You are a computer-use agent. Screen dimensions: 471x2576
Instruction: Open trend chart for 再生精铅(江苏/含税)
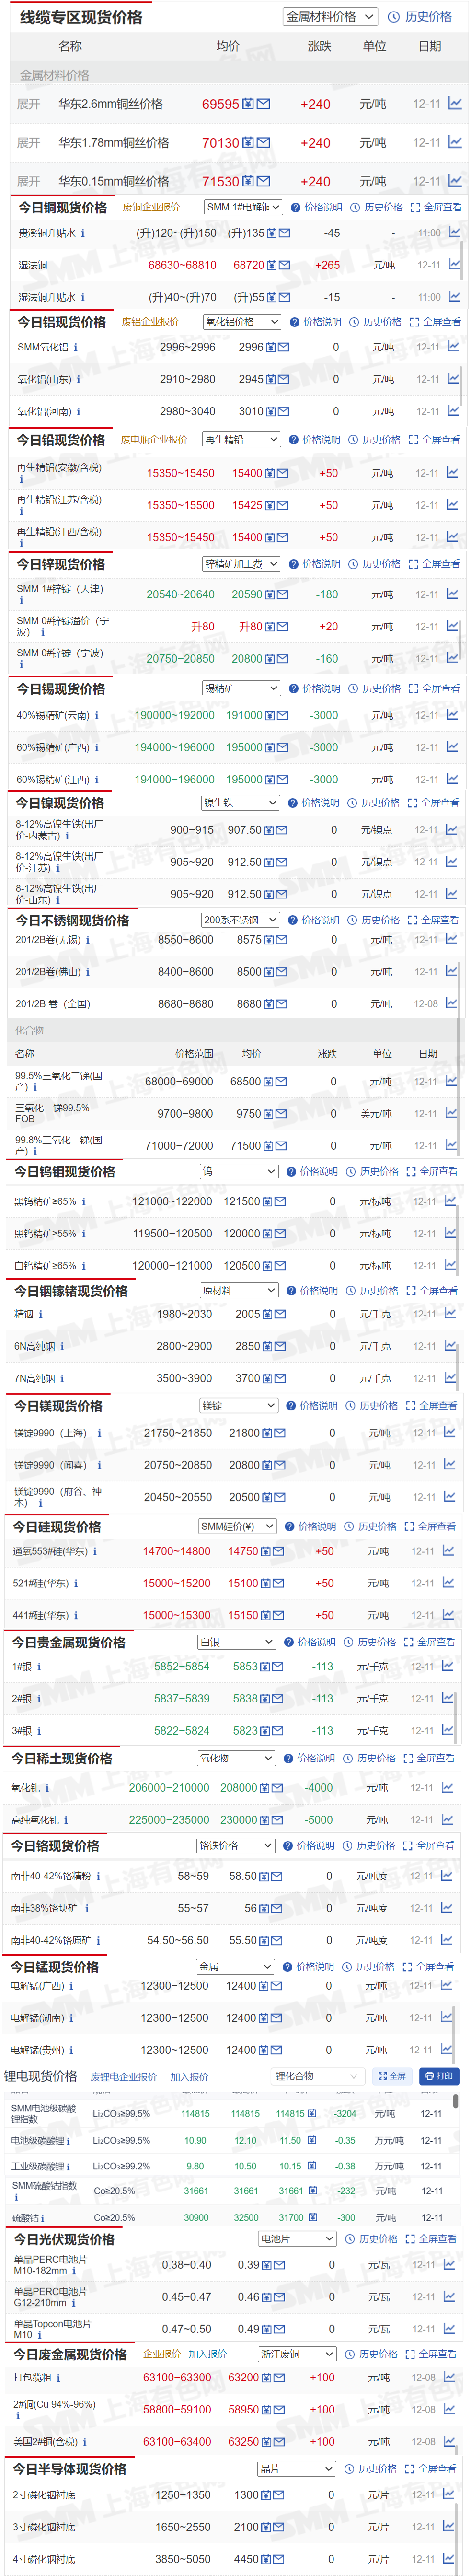click(x=453, y=505)
